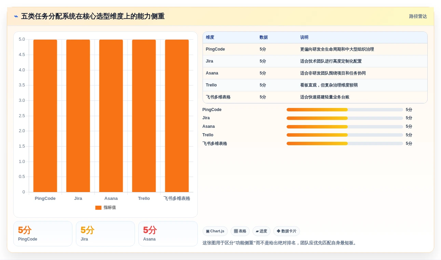Click the 飞书多维表格 progress bar
Screen dimensions: 441x260
(x=345, y=143)
